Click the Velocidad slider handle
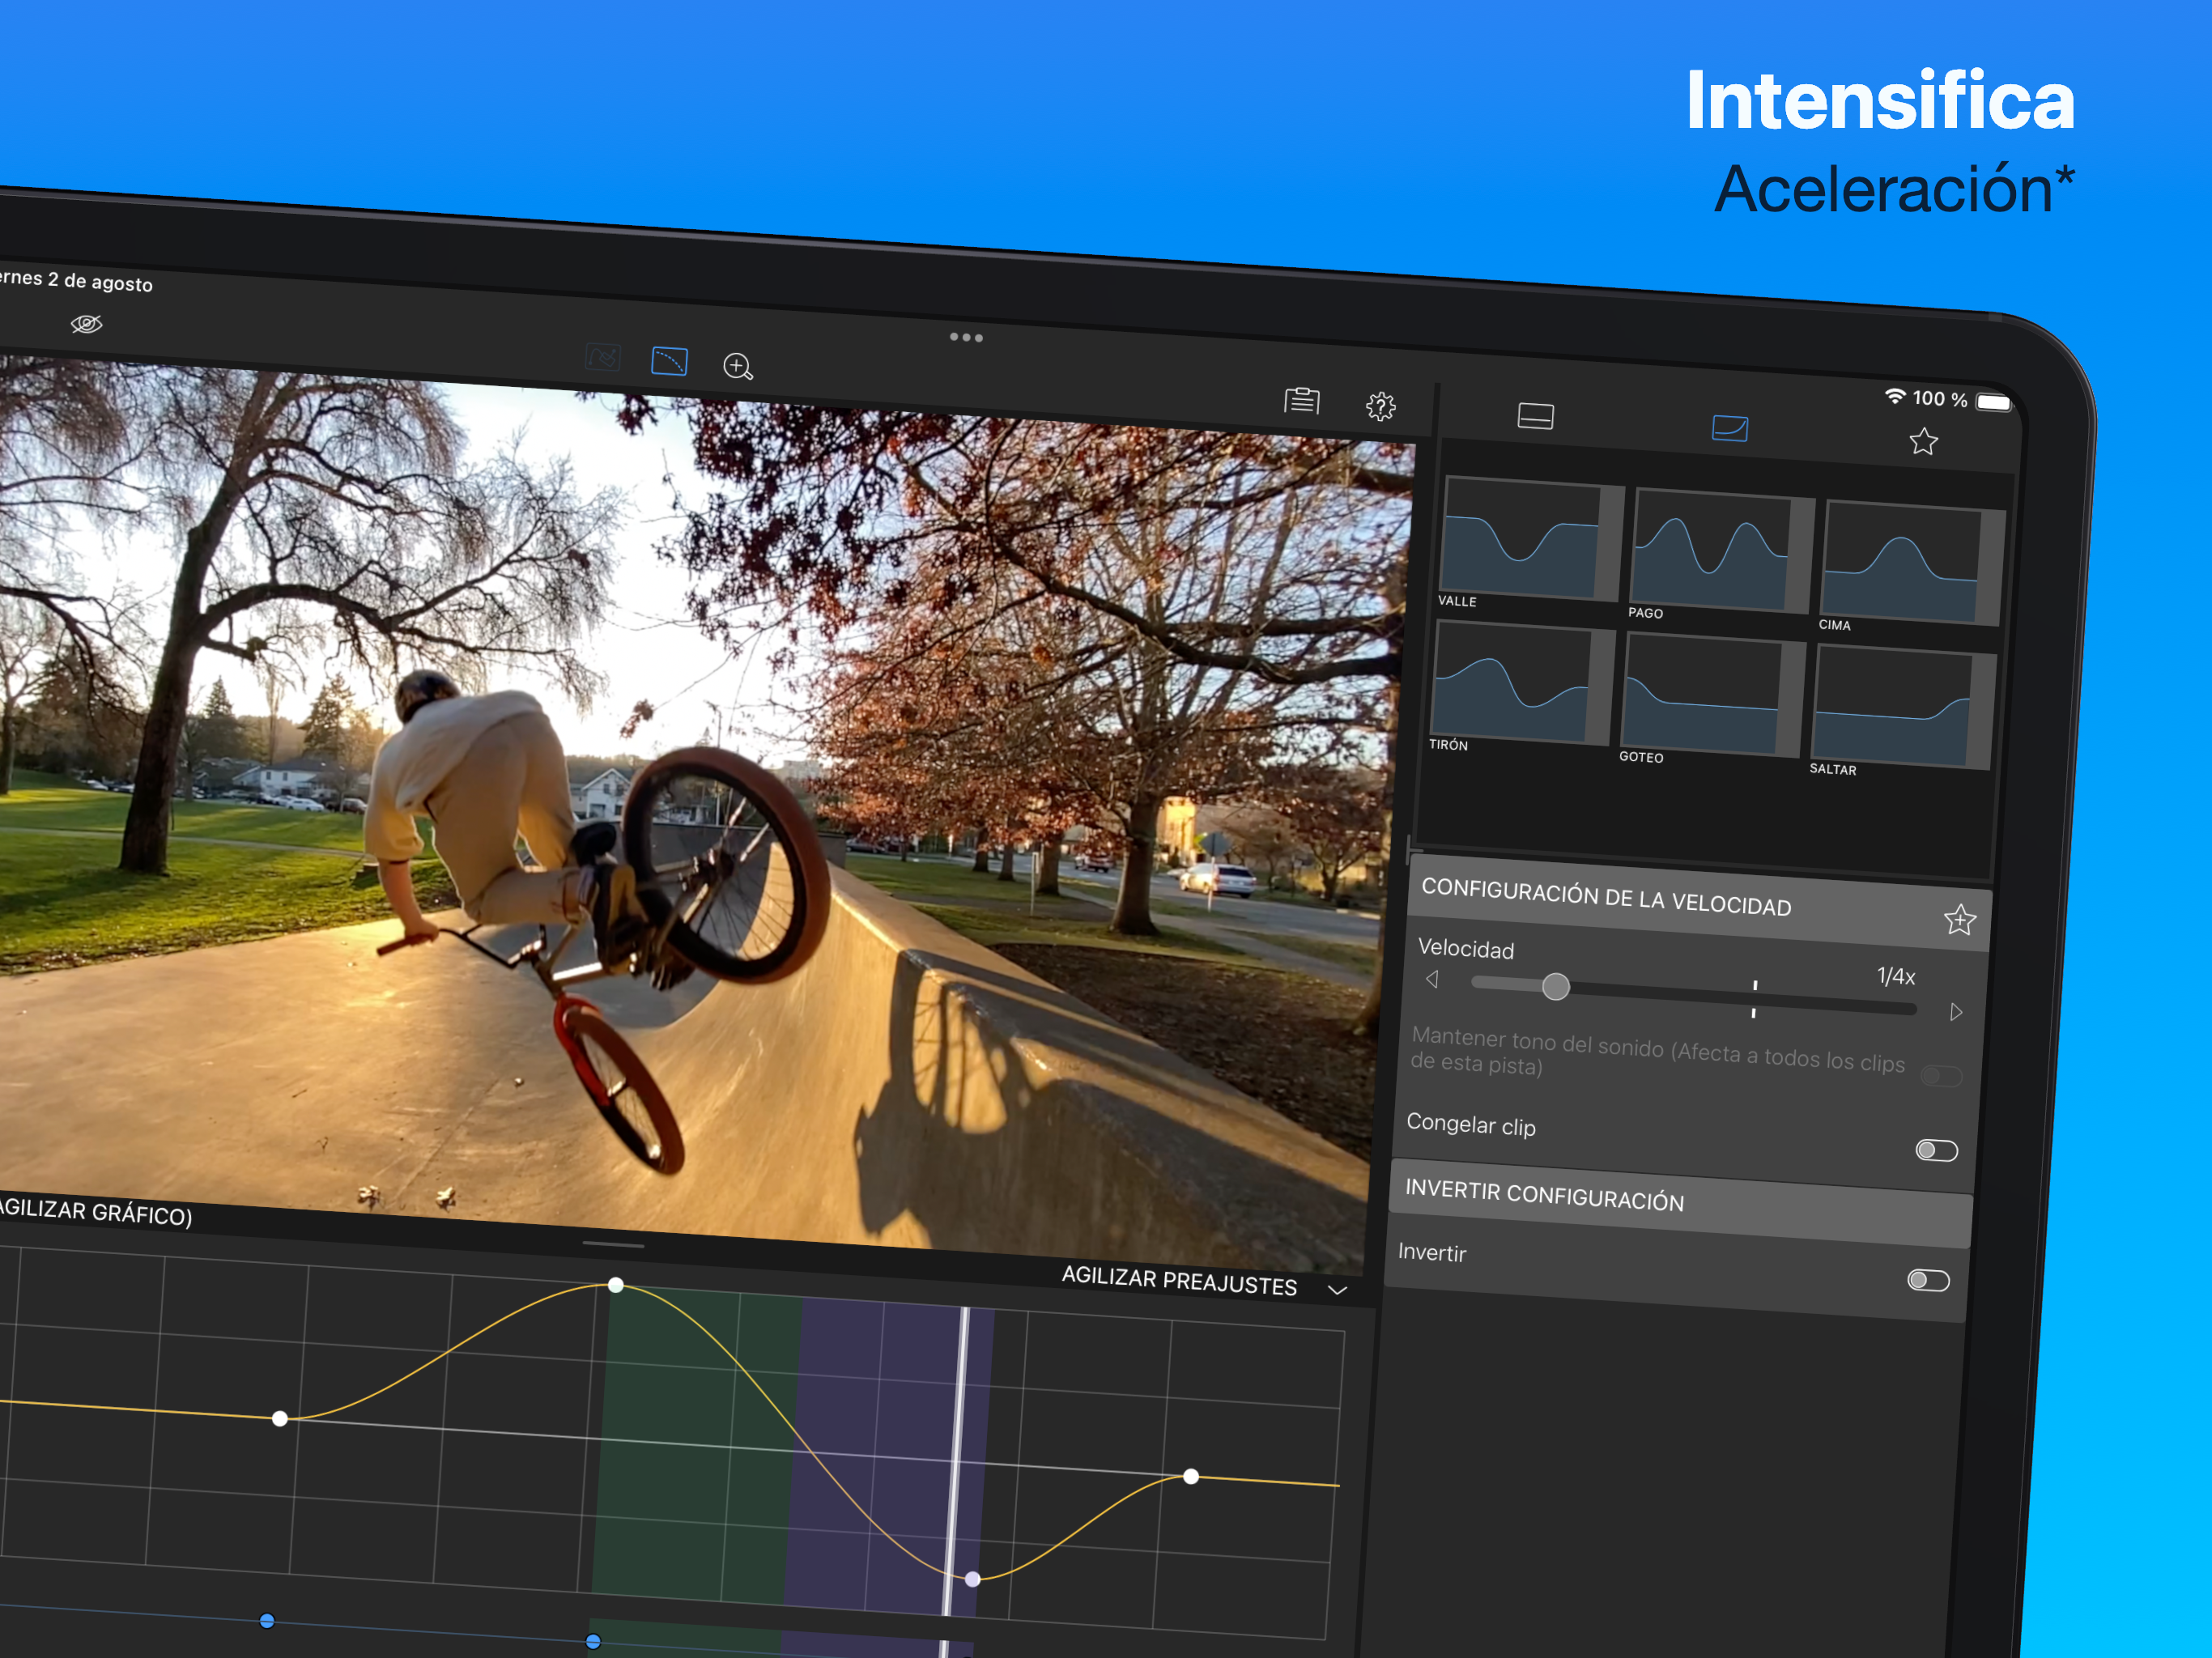Screen dimensions: 2212x1658 coord(1555,988)
